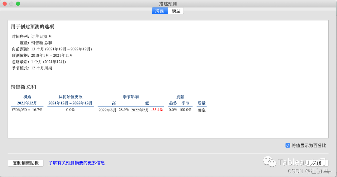The image size is (337, 177).
Task: Click the red close window button
Action: [x=4, y=4]
